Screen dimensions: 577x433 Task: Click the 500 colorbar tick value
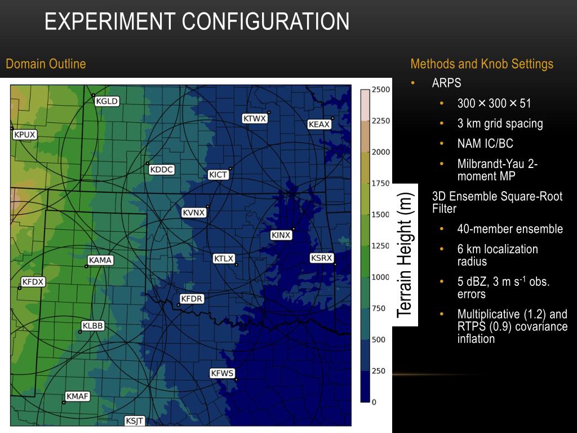coord(379,340)
